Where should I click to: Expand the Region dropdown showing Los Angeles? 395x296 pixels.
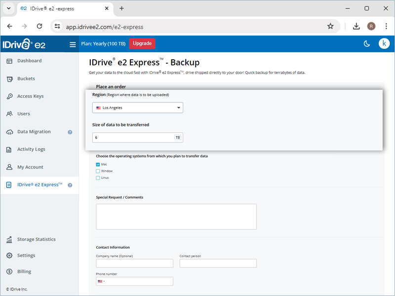[x=137, y=108]
